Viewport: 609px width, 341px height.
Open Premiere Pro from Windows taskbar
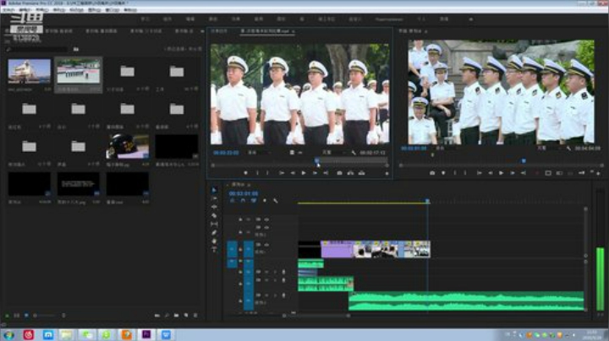146,334
